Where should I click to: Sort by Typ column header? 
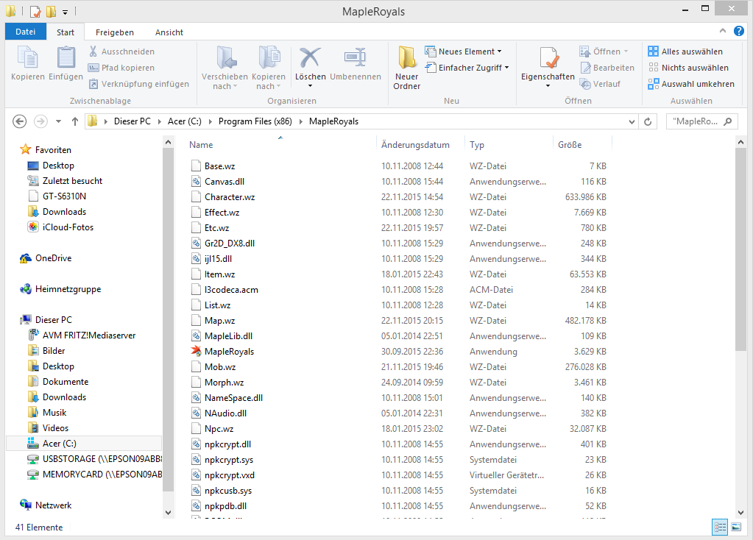(x=477, y=145)
